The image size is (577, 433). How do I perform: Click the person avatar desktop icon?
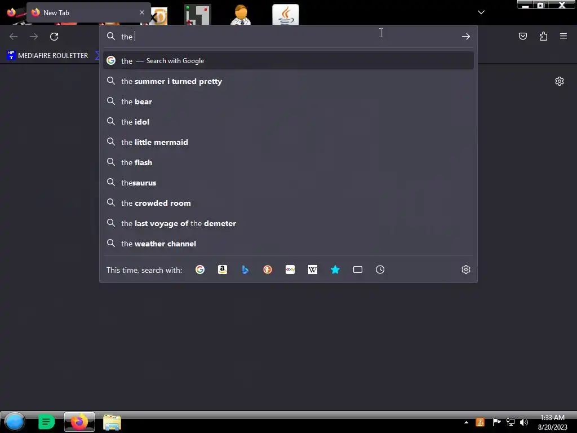click(241, 15)
